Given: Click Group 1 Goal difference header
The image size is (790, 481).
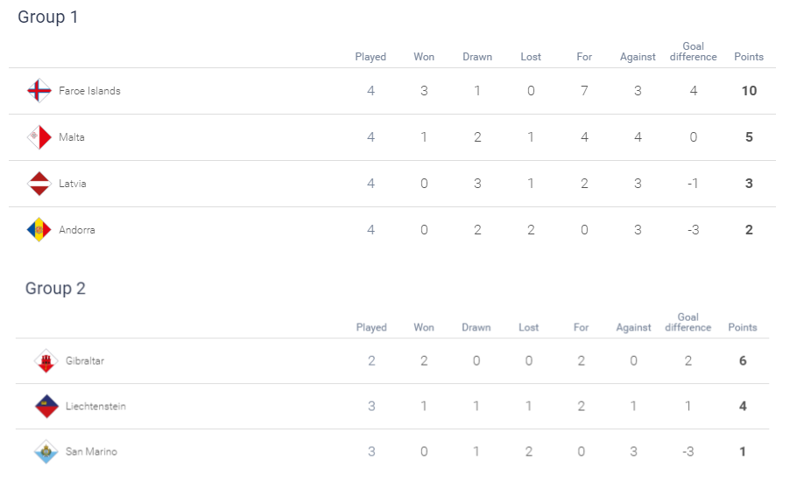Looking at the screenshot, I should coord(694,52).
